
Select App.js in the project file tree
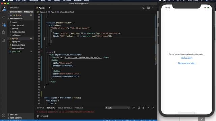[15, 38]
